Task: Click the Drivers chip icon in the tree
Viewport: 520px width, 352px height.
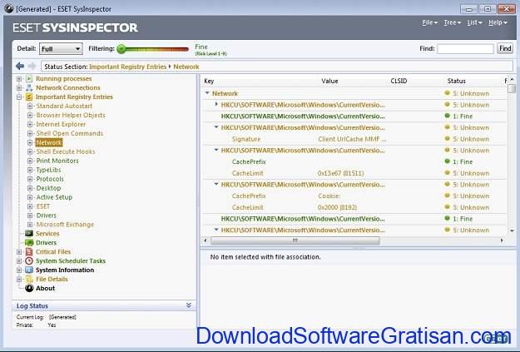Action: [x=29, y=242]
